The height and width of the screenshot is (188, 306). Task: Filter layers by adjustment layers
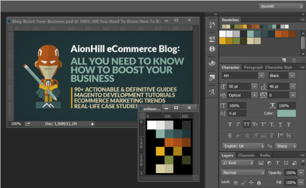pos(269,163)
